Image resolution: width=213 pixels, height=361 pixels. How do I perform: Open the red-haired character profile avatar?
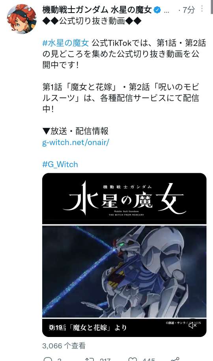tap(22, 19)
